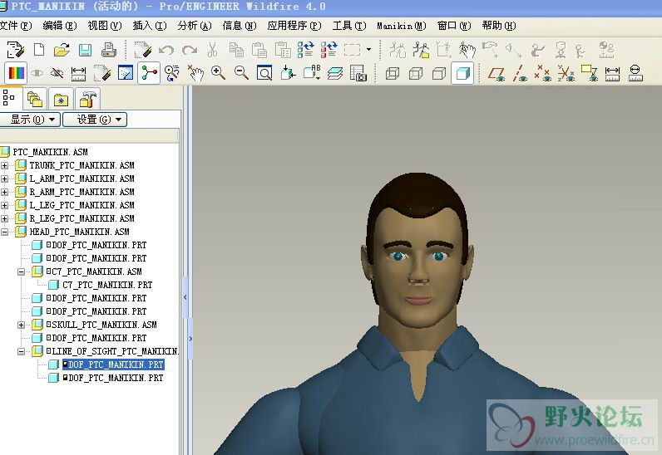Save the model using the floppy disk icon
The width and height of the screenshot is (662, 455).
click(x=86, y=50)
